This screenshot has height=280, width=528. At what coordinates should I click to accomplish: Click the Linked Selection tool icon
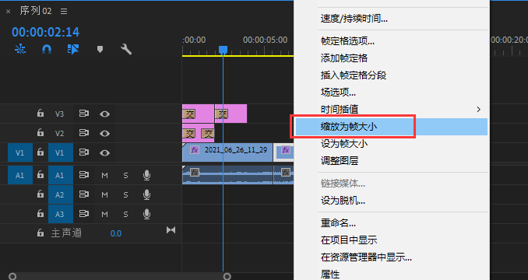[73, 50]
